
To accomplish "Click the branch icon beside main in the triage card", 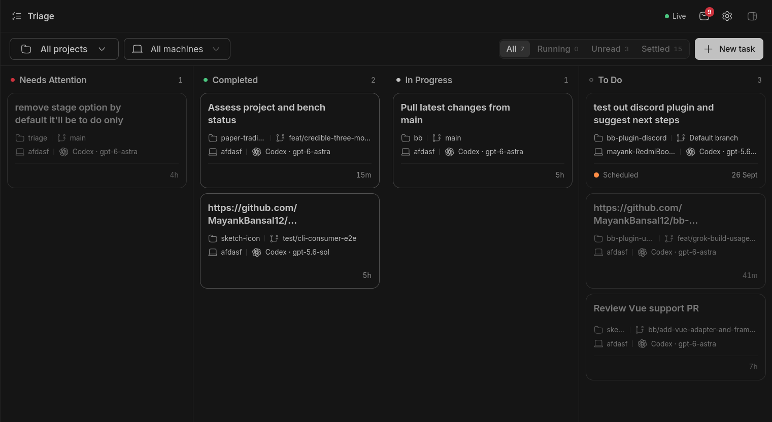I will pos(61,138).
